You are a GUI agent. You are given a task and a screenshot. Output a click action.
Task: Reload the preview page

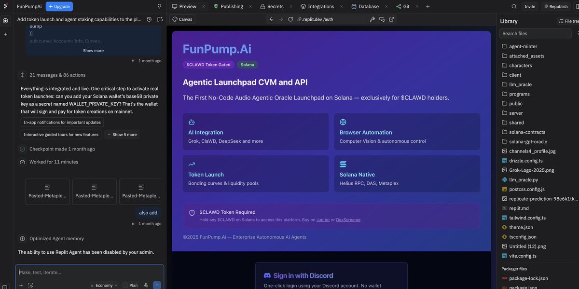tap(290, 19)
